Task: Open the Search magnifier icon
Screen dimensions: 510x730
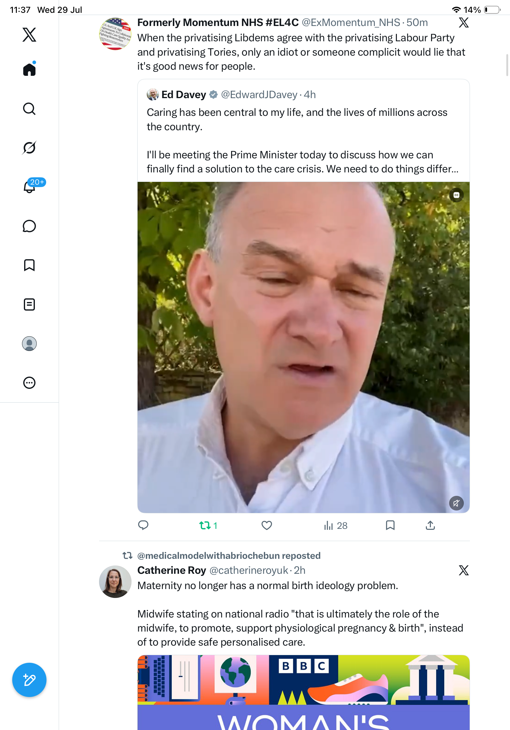Action: click(29, 109)
